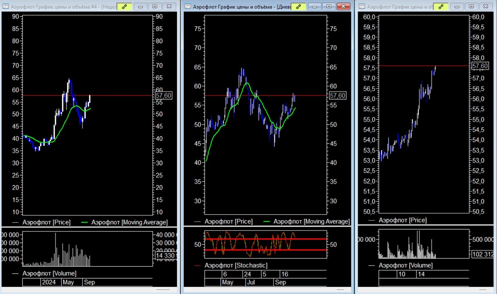
Task: Click the chain link icon in weekly chart window
Action: 124,7
